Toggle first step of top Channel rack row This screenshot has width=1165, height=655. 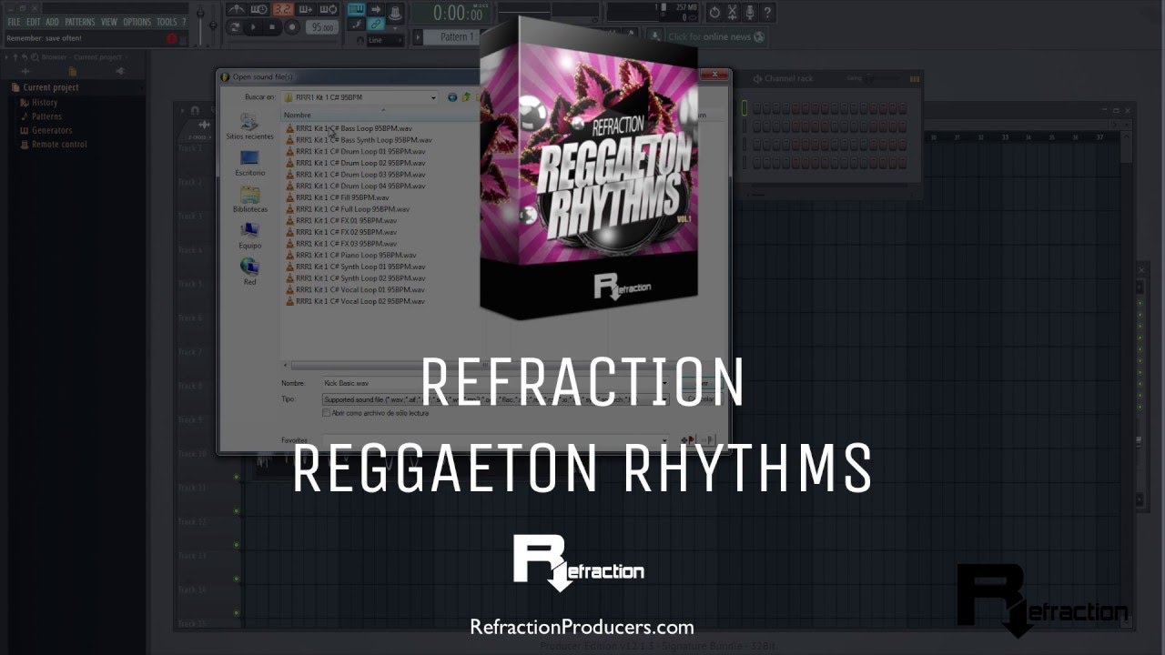(x=757, y=109)
